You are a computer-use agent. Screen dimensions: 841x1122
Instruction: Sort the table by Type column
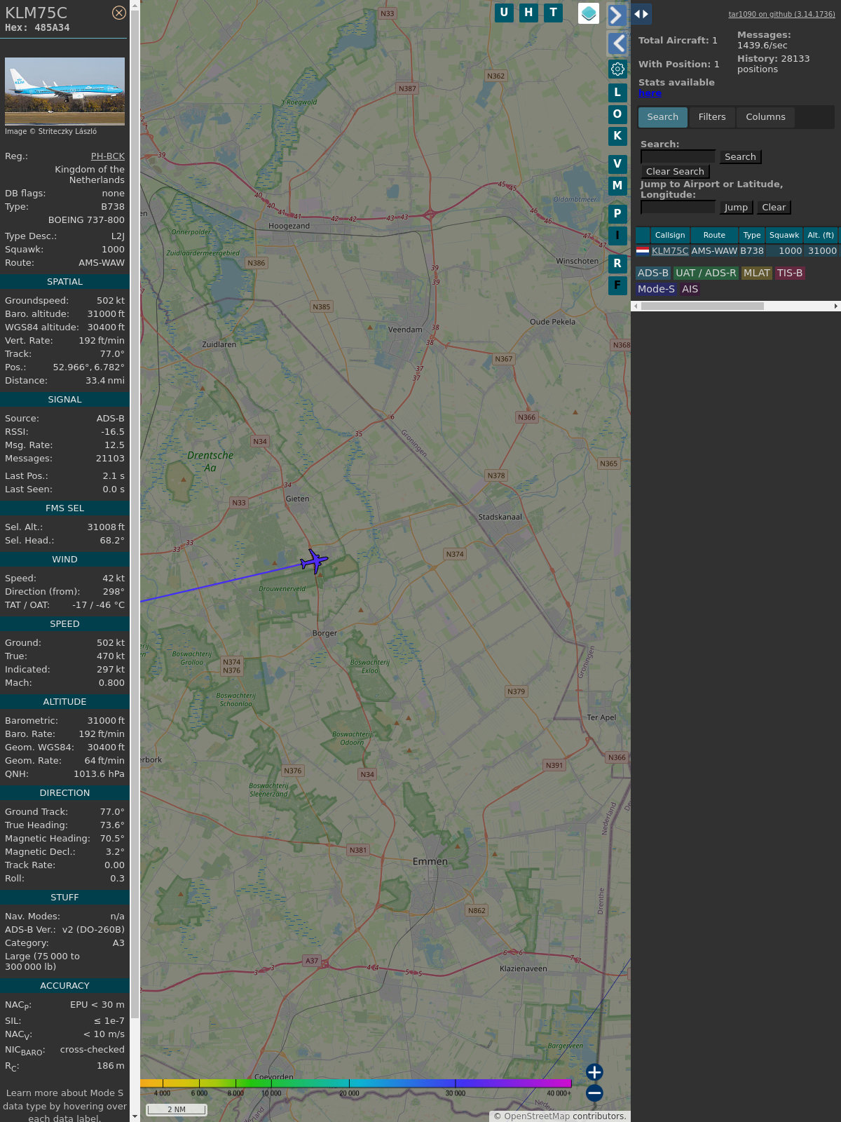[x=752, y=236]
